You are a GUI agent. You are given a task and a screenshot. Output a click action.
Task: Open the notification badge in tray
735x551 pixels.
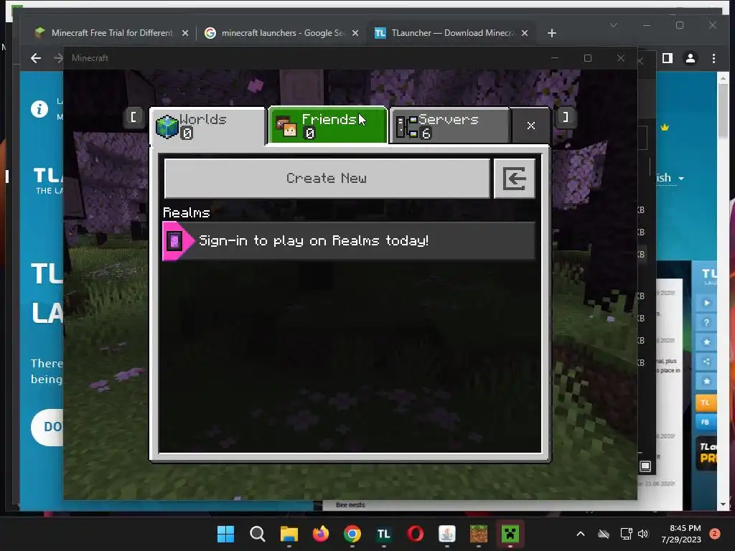(715, 534)
